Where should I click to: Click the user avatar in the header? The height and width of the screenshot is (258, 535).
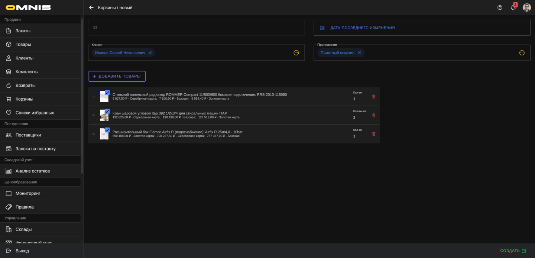pos(526,7)
